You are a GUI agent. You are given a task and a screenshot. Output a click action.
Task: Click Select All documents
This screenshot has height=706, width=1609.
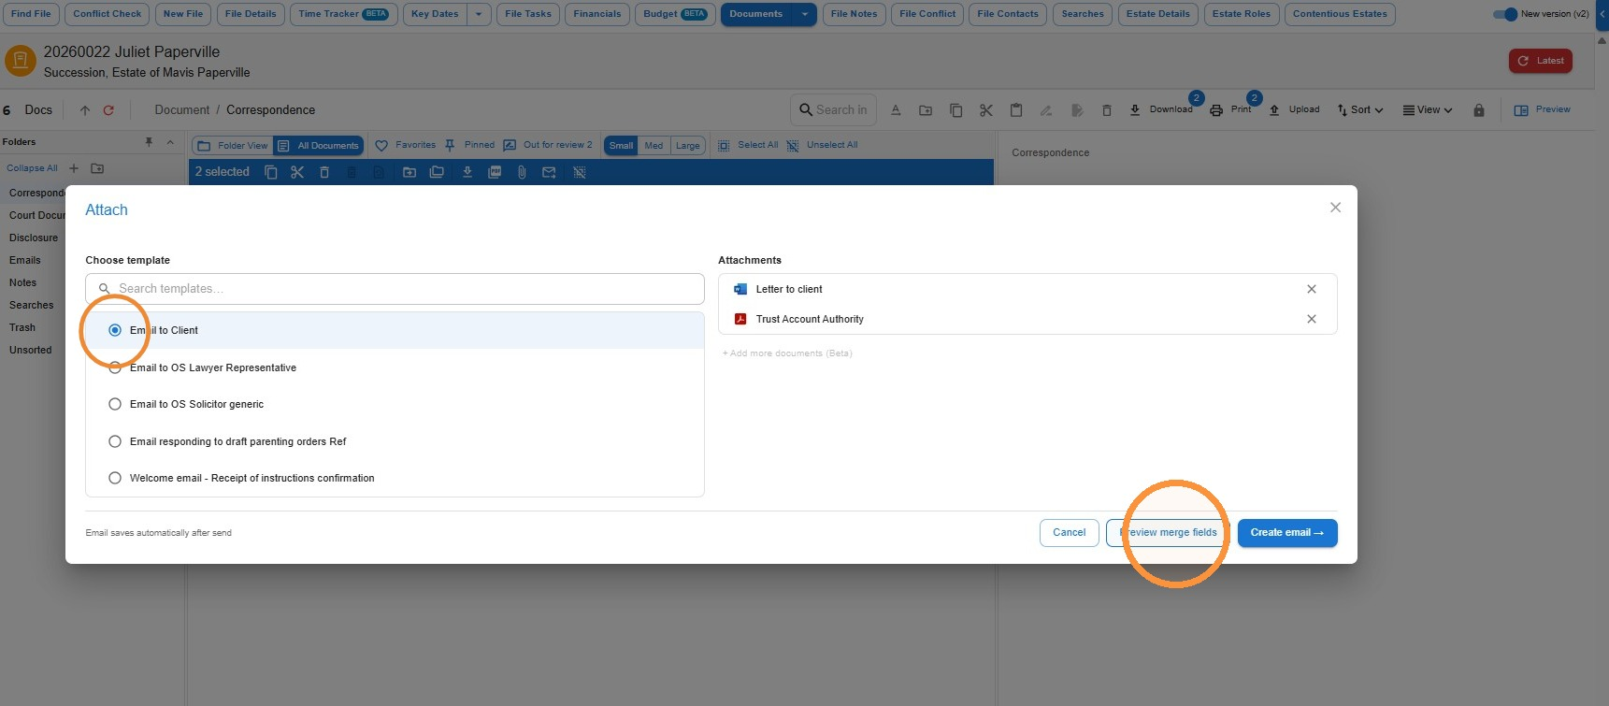pos(748,145)
